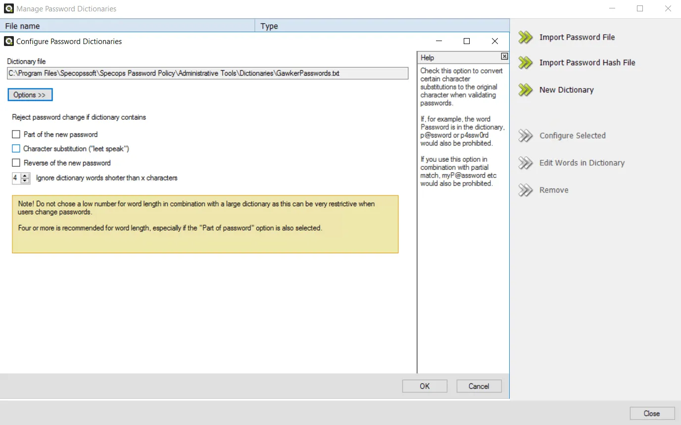Select New Dictionary link

(567, 90)
